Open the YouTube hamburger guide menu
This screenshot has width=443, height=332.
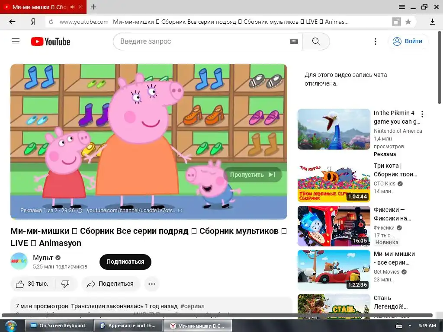pos(16,41)
